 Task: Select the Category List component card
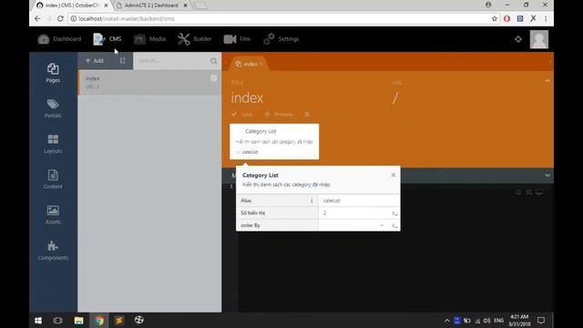(x=274, y=141)
